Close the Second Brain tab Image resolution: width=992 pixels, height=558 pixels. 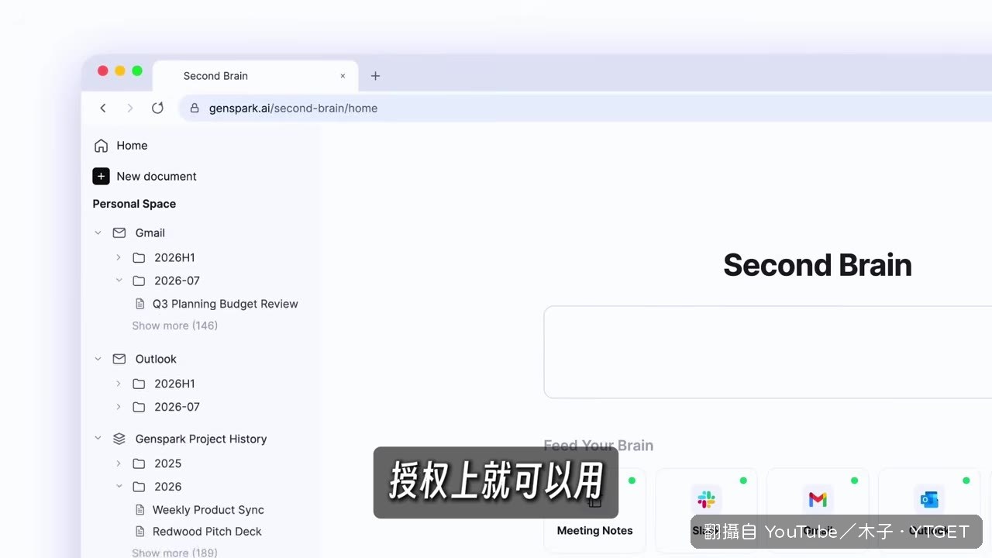click(343, 76)
